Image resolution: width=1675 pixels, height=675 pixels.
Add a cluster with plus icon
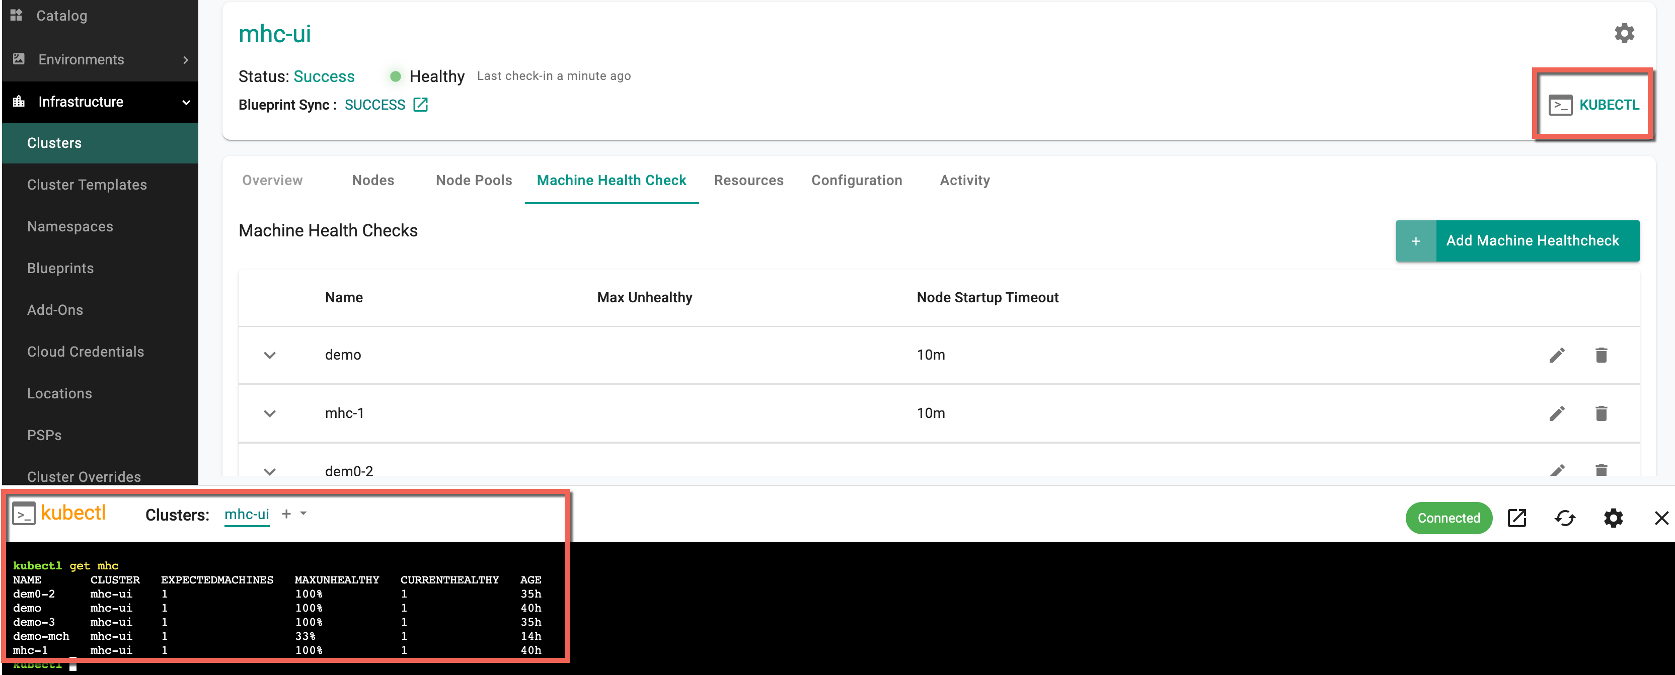tap(286, 514)
